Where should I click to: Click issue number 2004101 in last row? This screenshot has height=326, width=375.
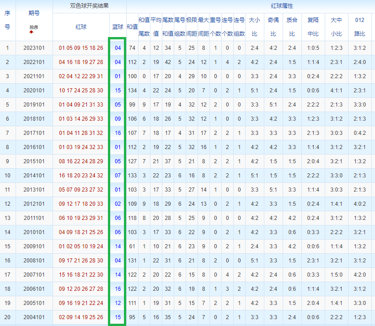[34, 317]
